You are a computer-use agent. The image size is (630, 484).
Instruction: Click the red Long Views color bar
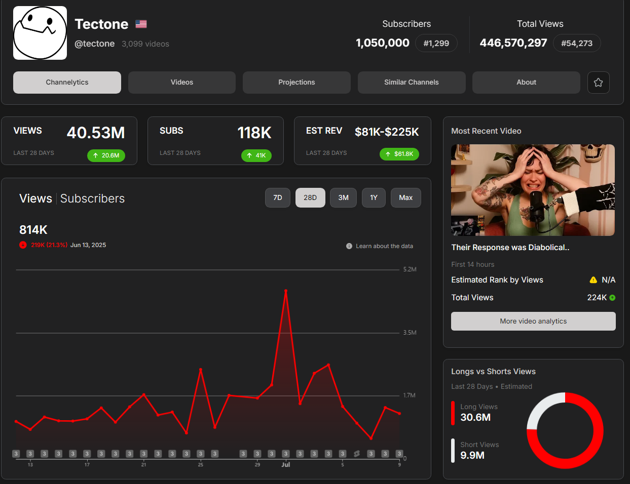point(453,413)
